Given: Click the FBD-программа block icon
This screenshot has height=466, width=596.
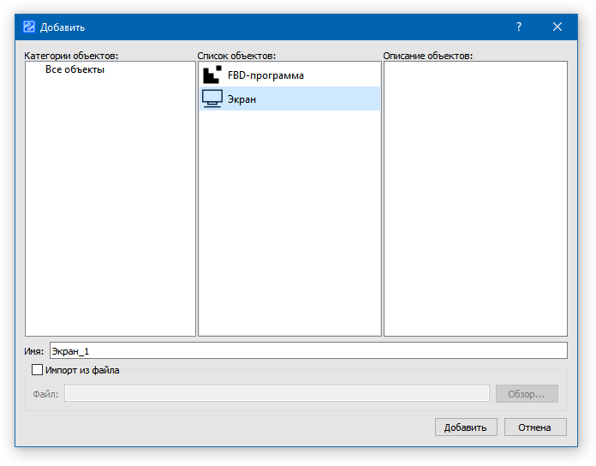Looking at the screenshot, I should pyautogui.click(x=212, y=75).
